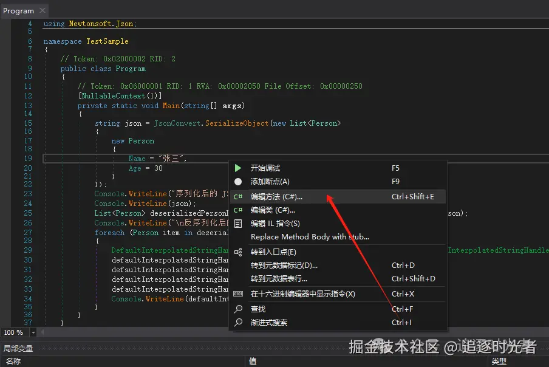Screen dimensions: 549x367
Task: Click the Age property on line 20
Action: (135, 168)
